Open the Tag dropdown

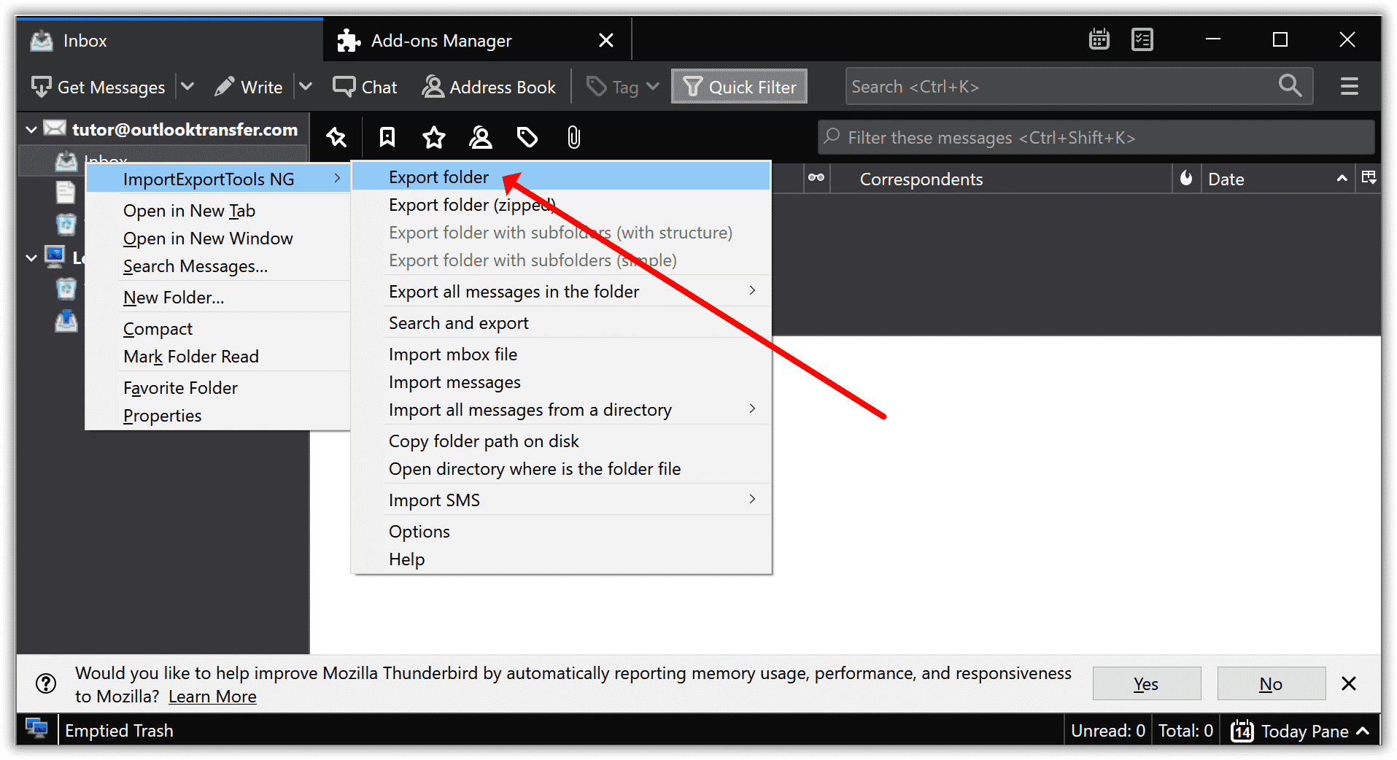point(624,87)
